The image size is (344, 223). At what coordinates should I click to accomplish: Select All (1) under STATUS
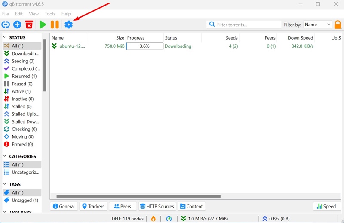[x=22, y=46]
